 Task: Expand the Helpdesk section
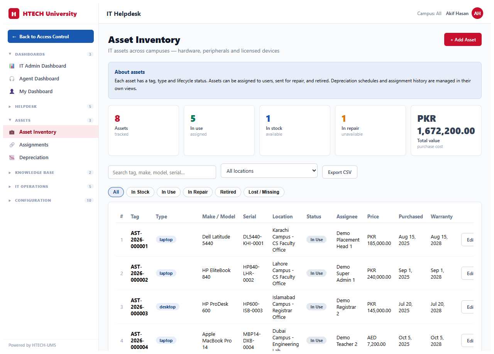click(51, 107)
